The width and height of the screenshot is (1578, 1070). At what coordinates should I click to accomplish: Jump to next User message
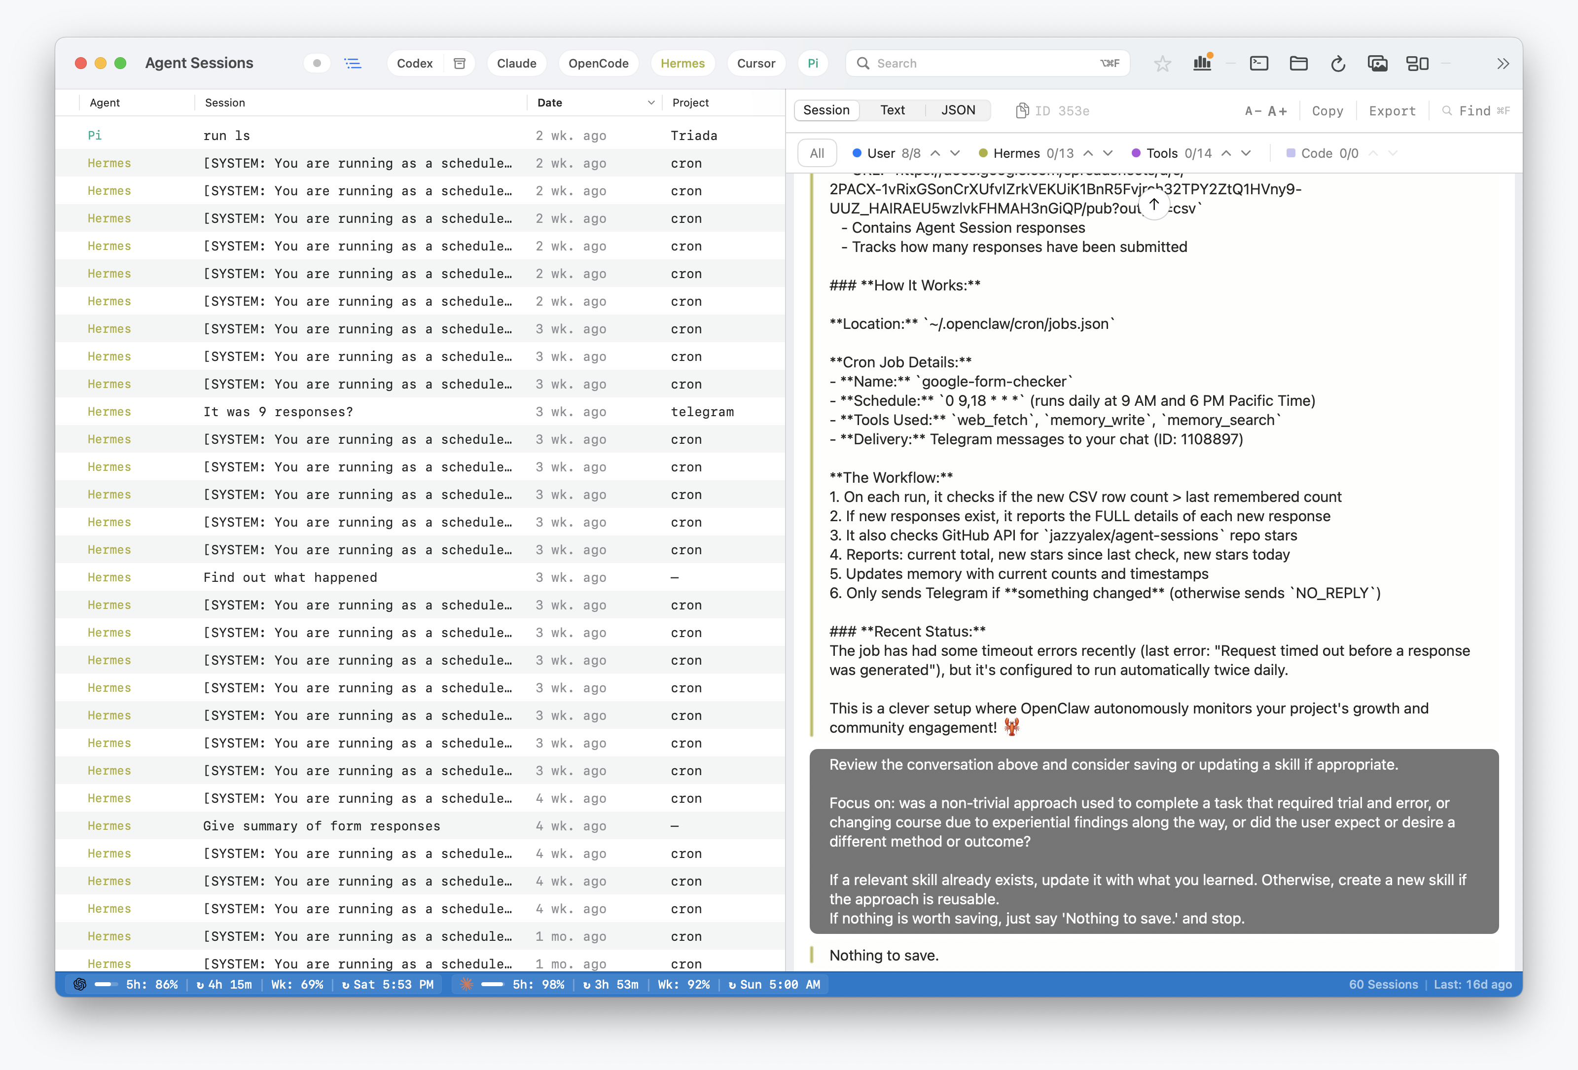tap(955, 153)
